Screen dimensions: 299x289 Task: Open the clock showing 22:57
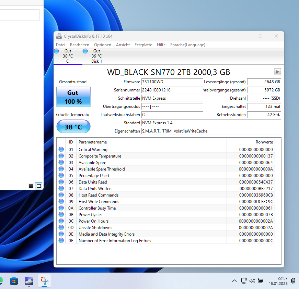tap(278, 281)
